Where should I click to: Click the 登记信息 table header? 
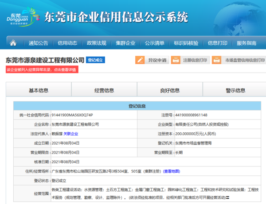coord(137,106)
